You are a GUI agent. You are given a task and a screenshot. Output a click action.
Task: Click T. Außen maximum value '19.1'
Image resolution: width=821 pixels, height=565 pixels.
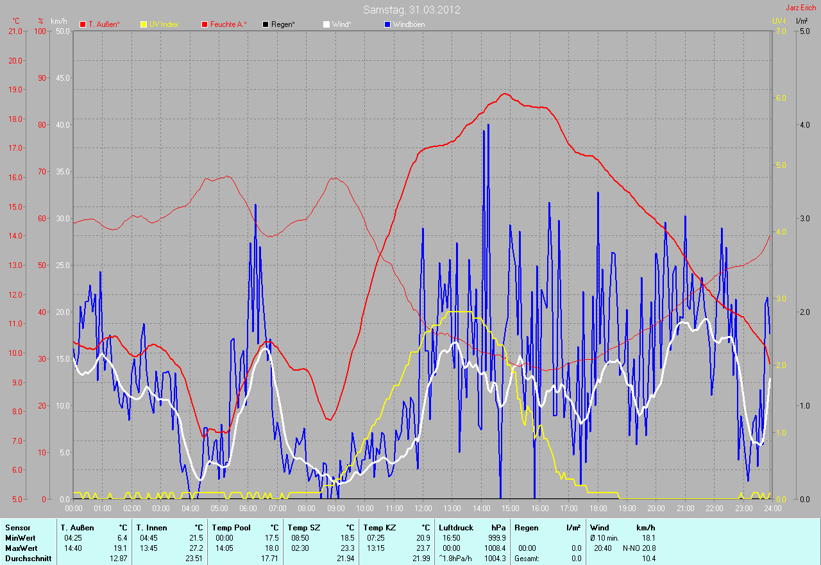pos(120,548)
